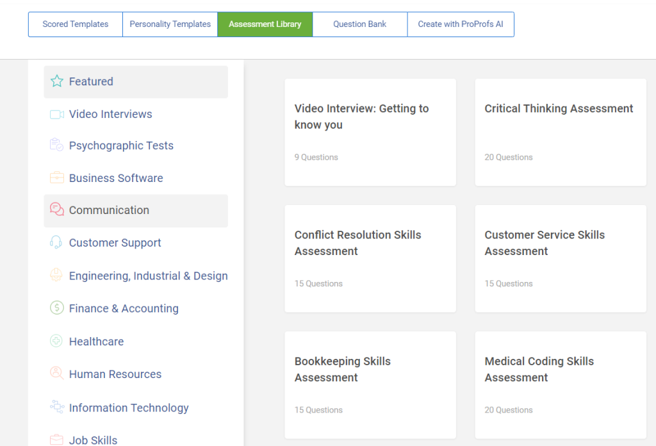Open the Critical Thinking Assessment card
Screen dimensions: 656x446
(560, 132)
